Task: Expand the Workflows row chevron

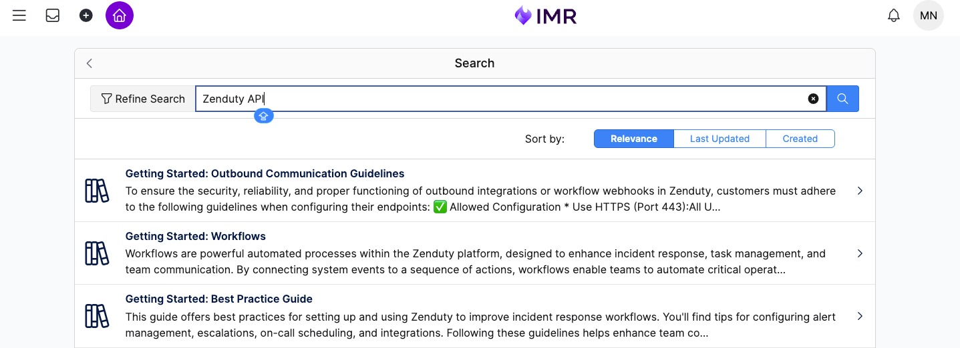Action: click(860, 253)
